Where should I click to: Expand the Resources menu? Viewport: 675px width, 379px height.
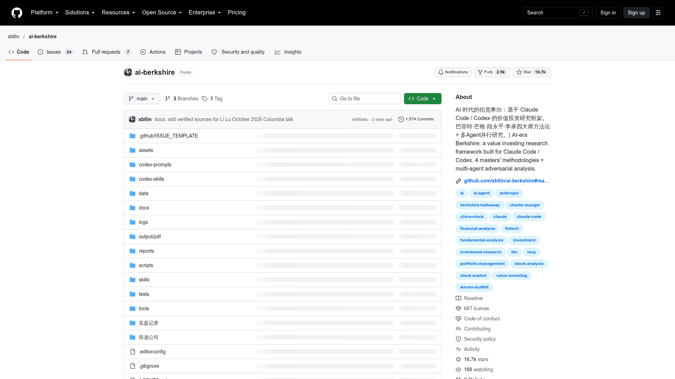(x=118, y=13)
